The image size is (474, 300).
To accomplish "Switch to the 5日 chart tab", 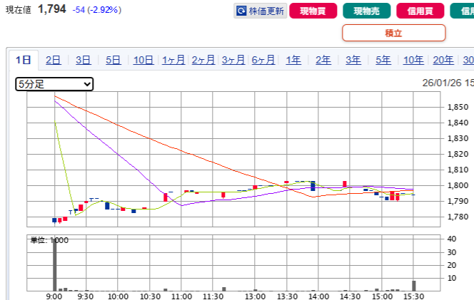I will tap(114, 61).
